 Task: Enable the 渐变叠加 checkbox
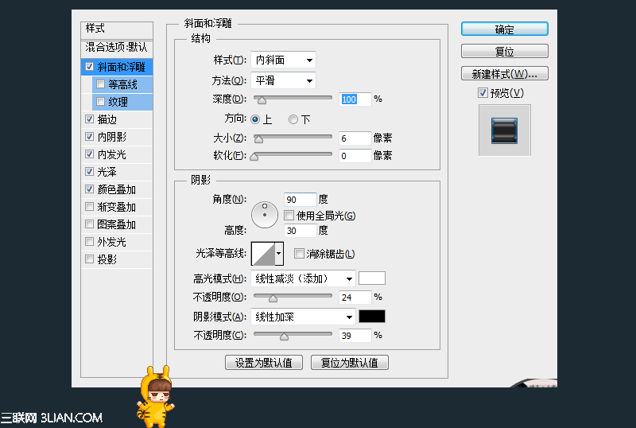(89, 206)
